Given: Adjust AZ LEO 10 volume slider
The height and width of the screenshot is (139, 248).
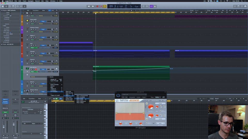Looking at the screenshot, I should tap(50, 69).
